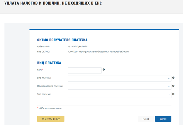Open the Вид платежа dropdown
This screenshot has width=183, height=125.
coord(120,79)
